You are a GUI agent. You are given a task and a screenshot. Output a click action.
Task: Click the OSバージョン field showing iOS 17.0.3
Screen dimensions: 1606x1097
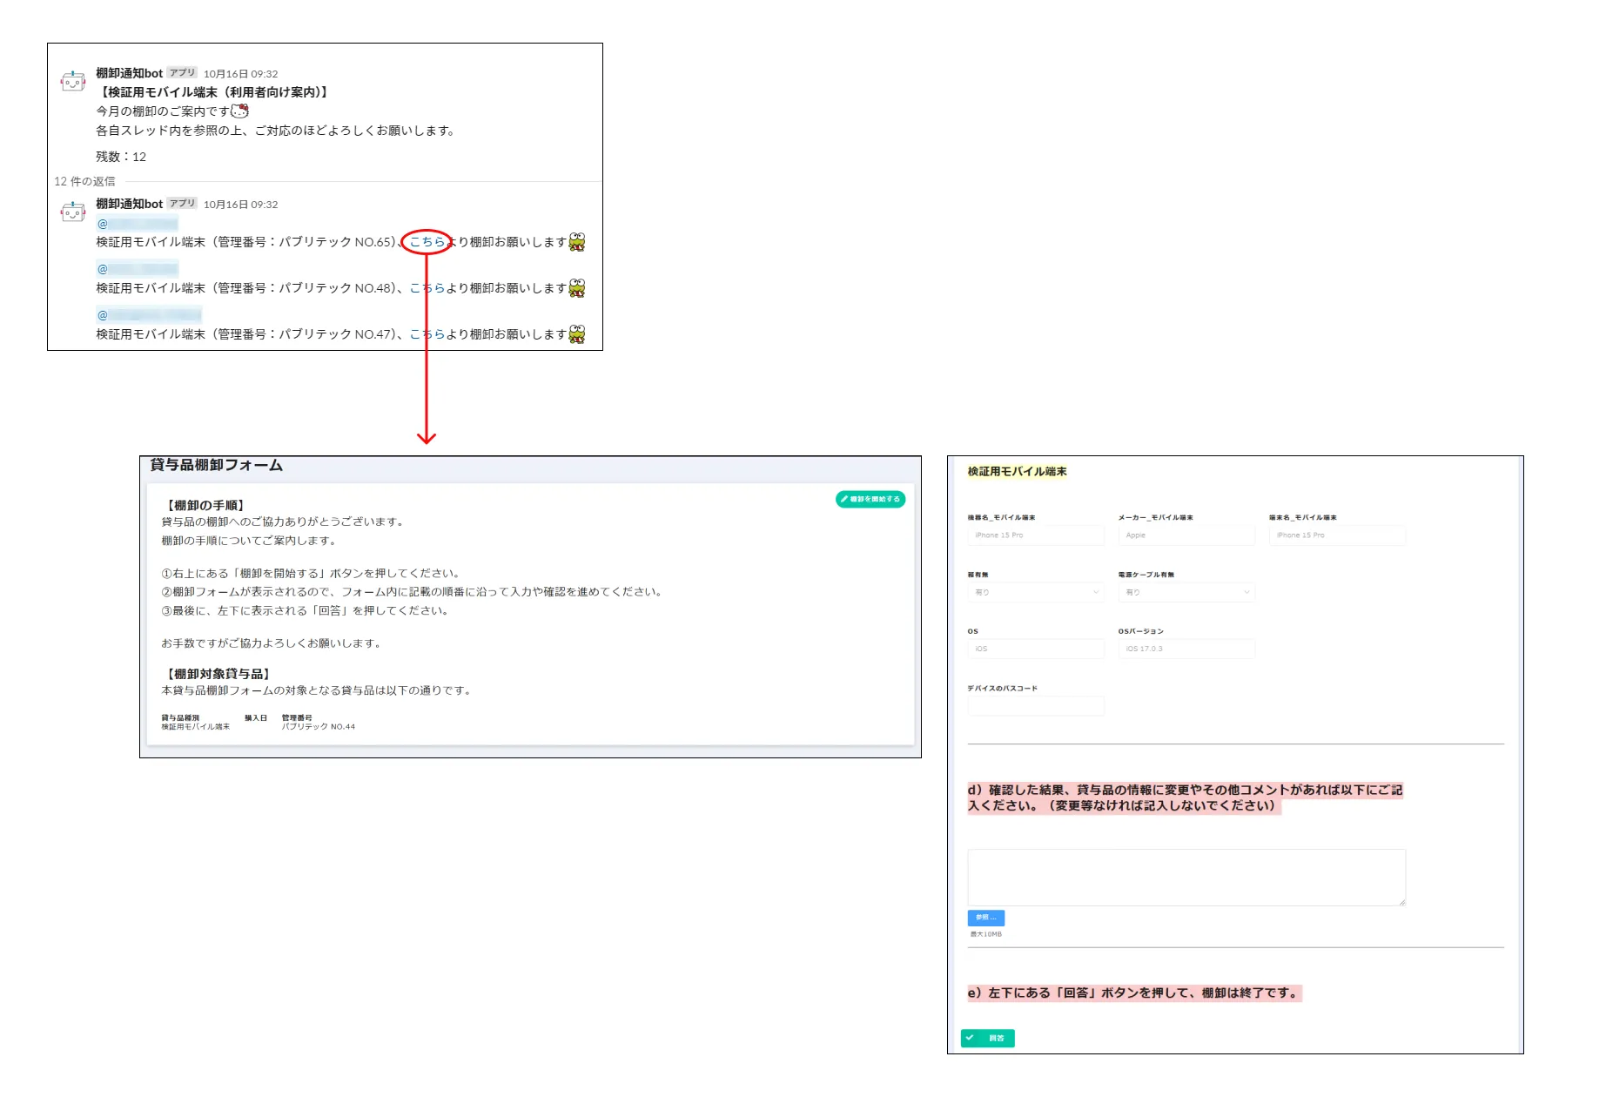(1186, 649)
